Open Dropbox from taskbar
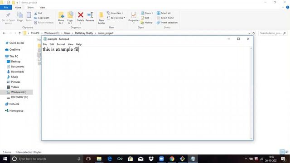The width and height of the screenshot is (290, 163). pyautogui.click(x=151, y=159)
